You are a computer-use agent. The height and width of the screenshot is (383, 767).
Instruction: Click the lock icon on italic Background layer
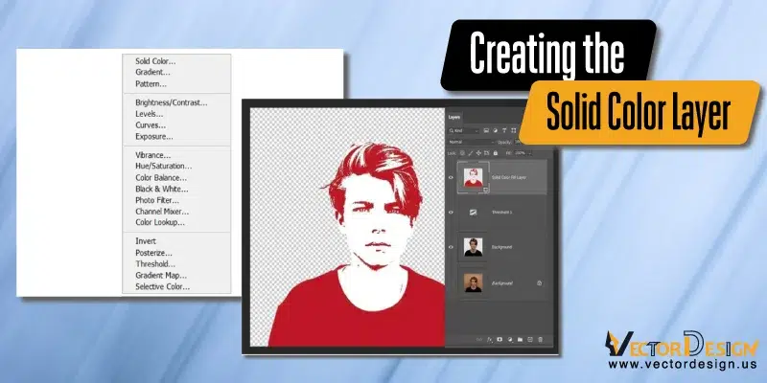(539, 282)
